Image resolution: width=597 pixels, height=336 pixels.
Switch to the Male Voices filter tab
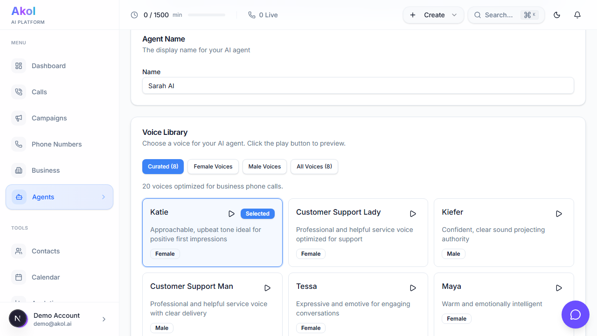pos(264,167)
